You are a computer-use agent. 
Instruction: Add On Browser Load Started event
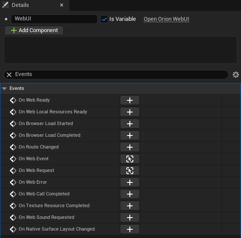[130, 124]
